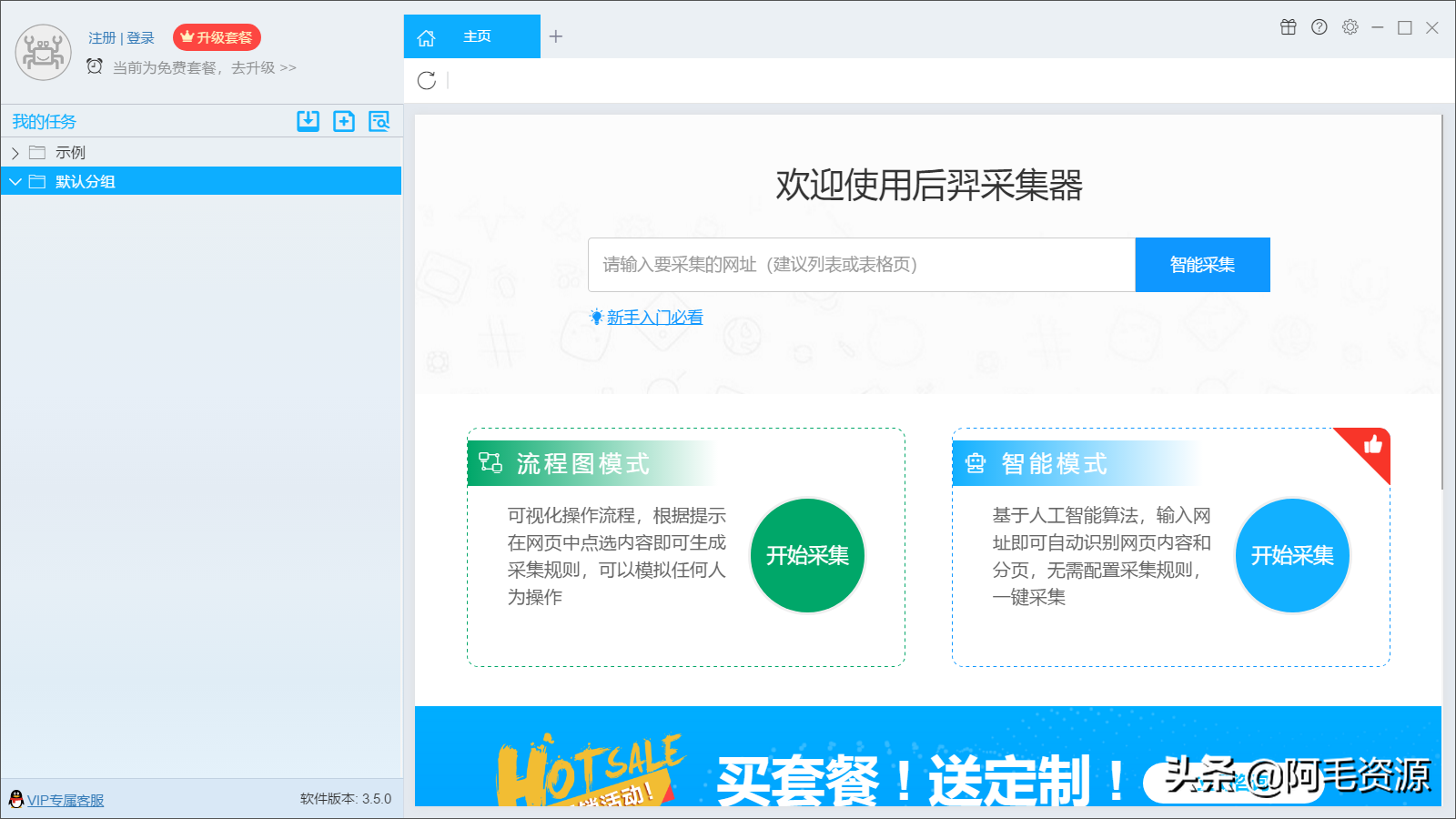This screenshot has width=1456, height=819.
Task: Open the settings gear icon
Action: coord(1350,27)
